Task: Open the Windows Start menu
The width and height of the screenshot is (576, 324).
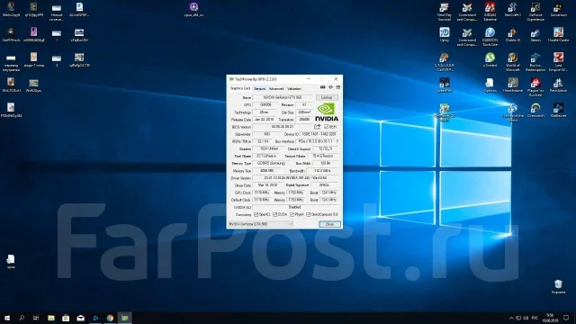Action: pos(7,318)
